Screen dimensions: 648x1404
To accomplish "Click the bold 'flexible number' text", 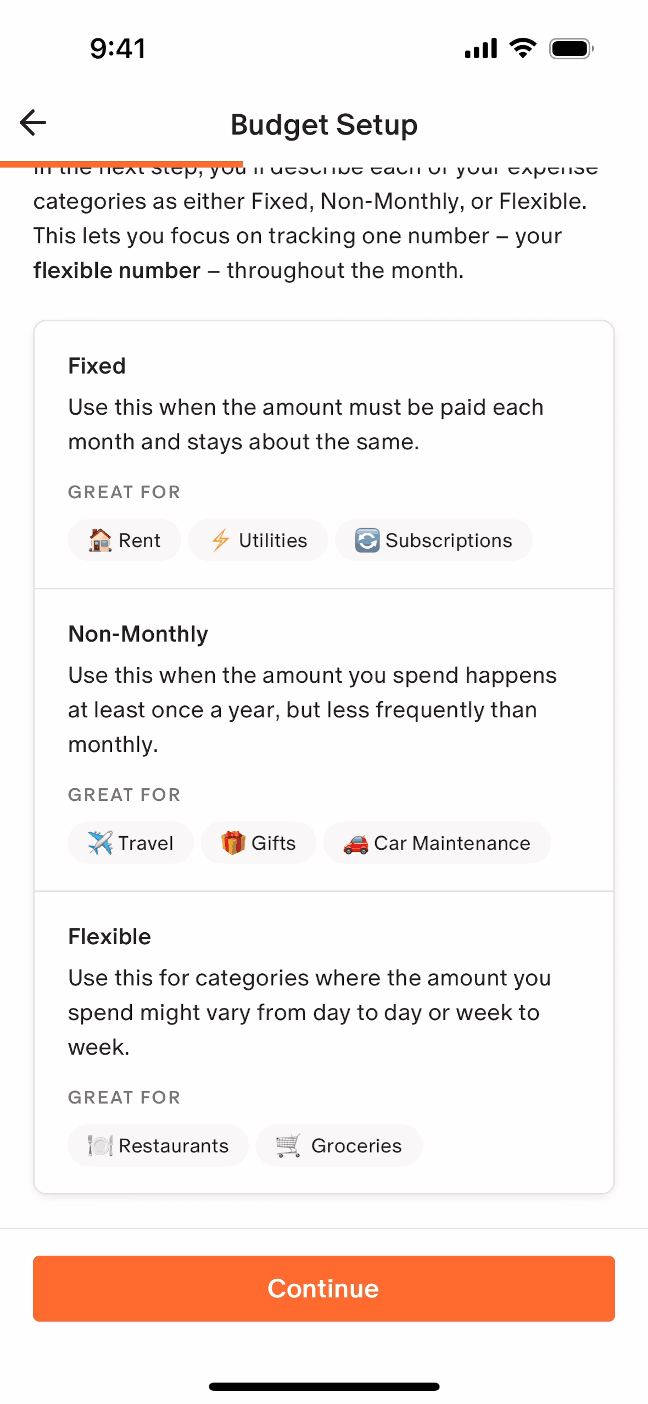I will click(116, 271).
